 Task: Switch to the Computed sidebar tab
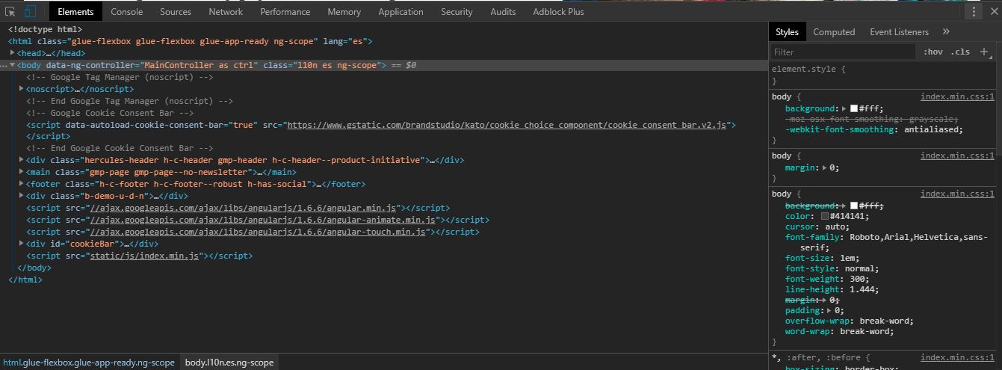point(834,31)
